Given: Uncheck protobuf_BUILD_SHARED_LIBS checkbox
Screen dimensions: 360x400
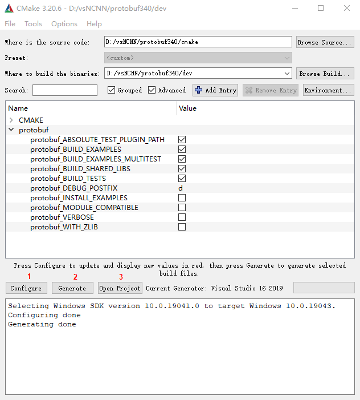Looking at the screenshot, I should coord(182,169).
